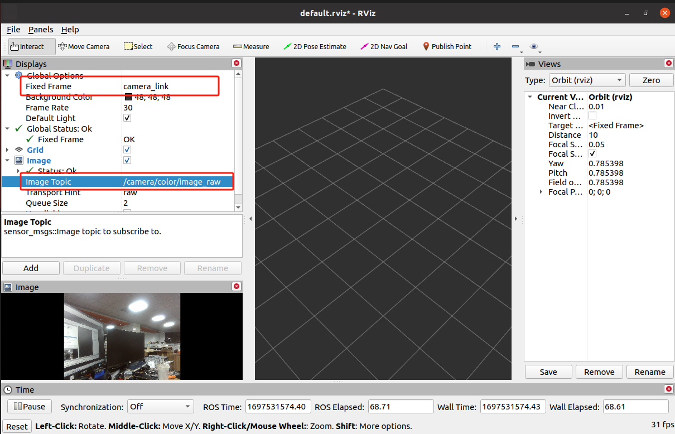Open the File menu
Image resolution: width=675 pixels, height=434 pixels.
[x=13, y=30]
